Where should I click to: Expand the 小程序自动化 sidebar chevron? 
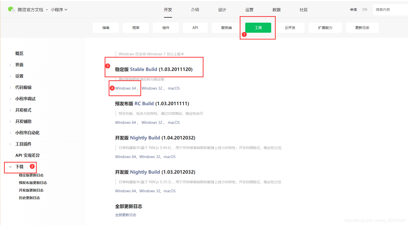click(x=10, y=133)
